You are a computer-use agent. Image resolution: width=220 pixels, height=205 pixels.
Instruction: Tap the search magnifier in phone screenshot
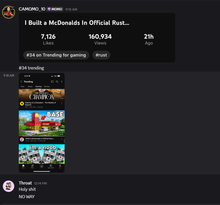tap(57, 82)
